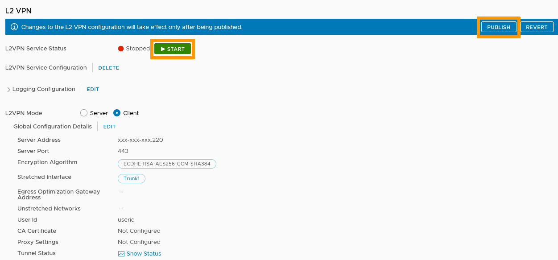Click the chart icon beside Show Status

121,254
